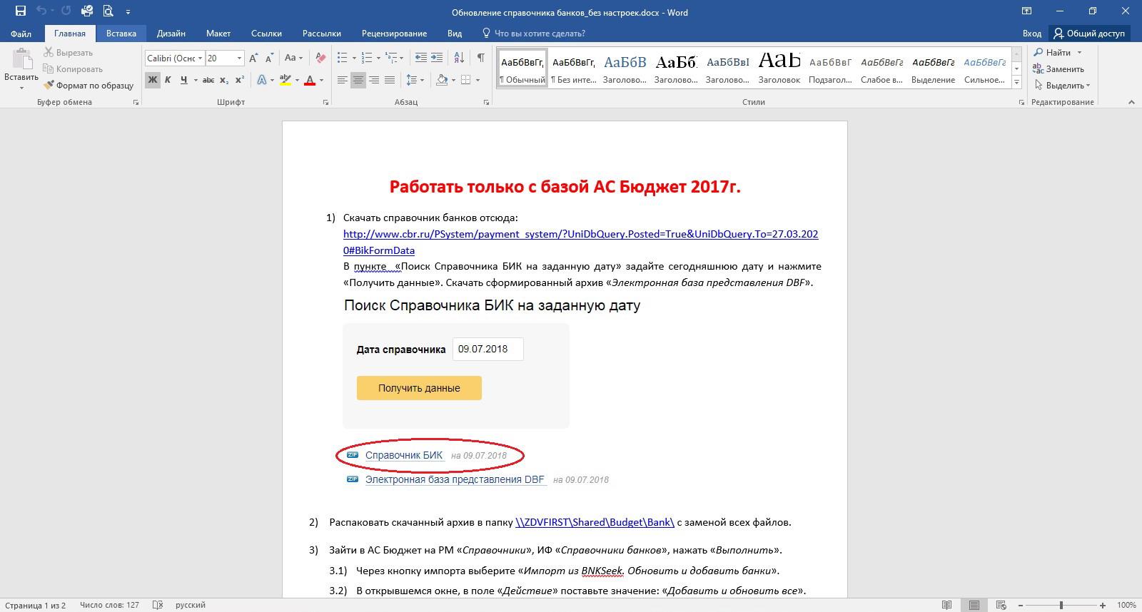The height and width of the screenshot is (612, 1142).
Task: Click the Find (Найти) magnifier icon
Action: tap(1039, 53)
